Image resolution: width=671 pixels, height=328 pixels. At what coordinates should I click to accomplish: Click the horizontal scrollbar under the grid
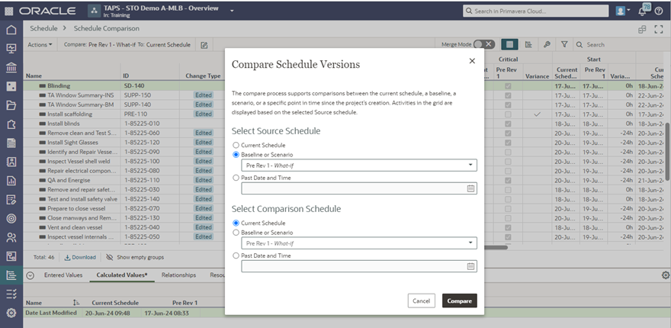point(496,247)
